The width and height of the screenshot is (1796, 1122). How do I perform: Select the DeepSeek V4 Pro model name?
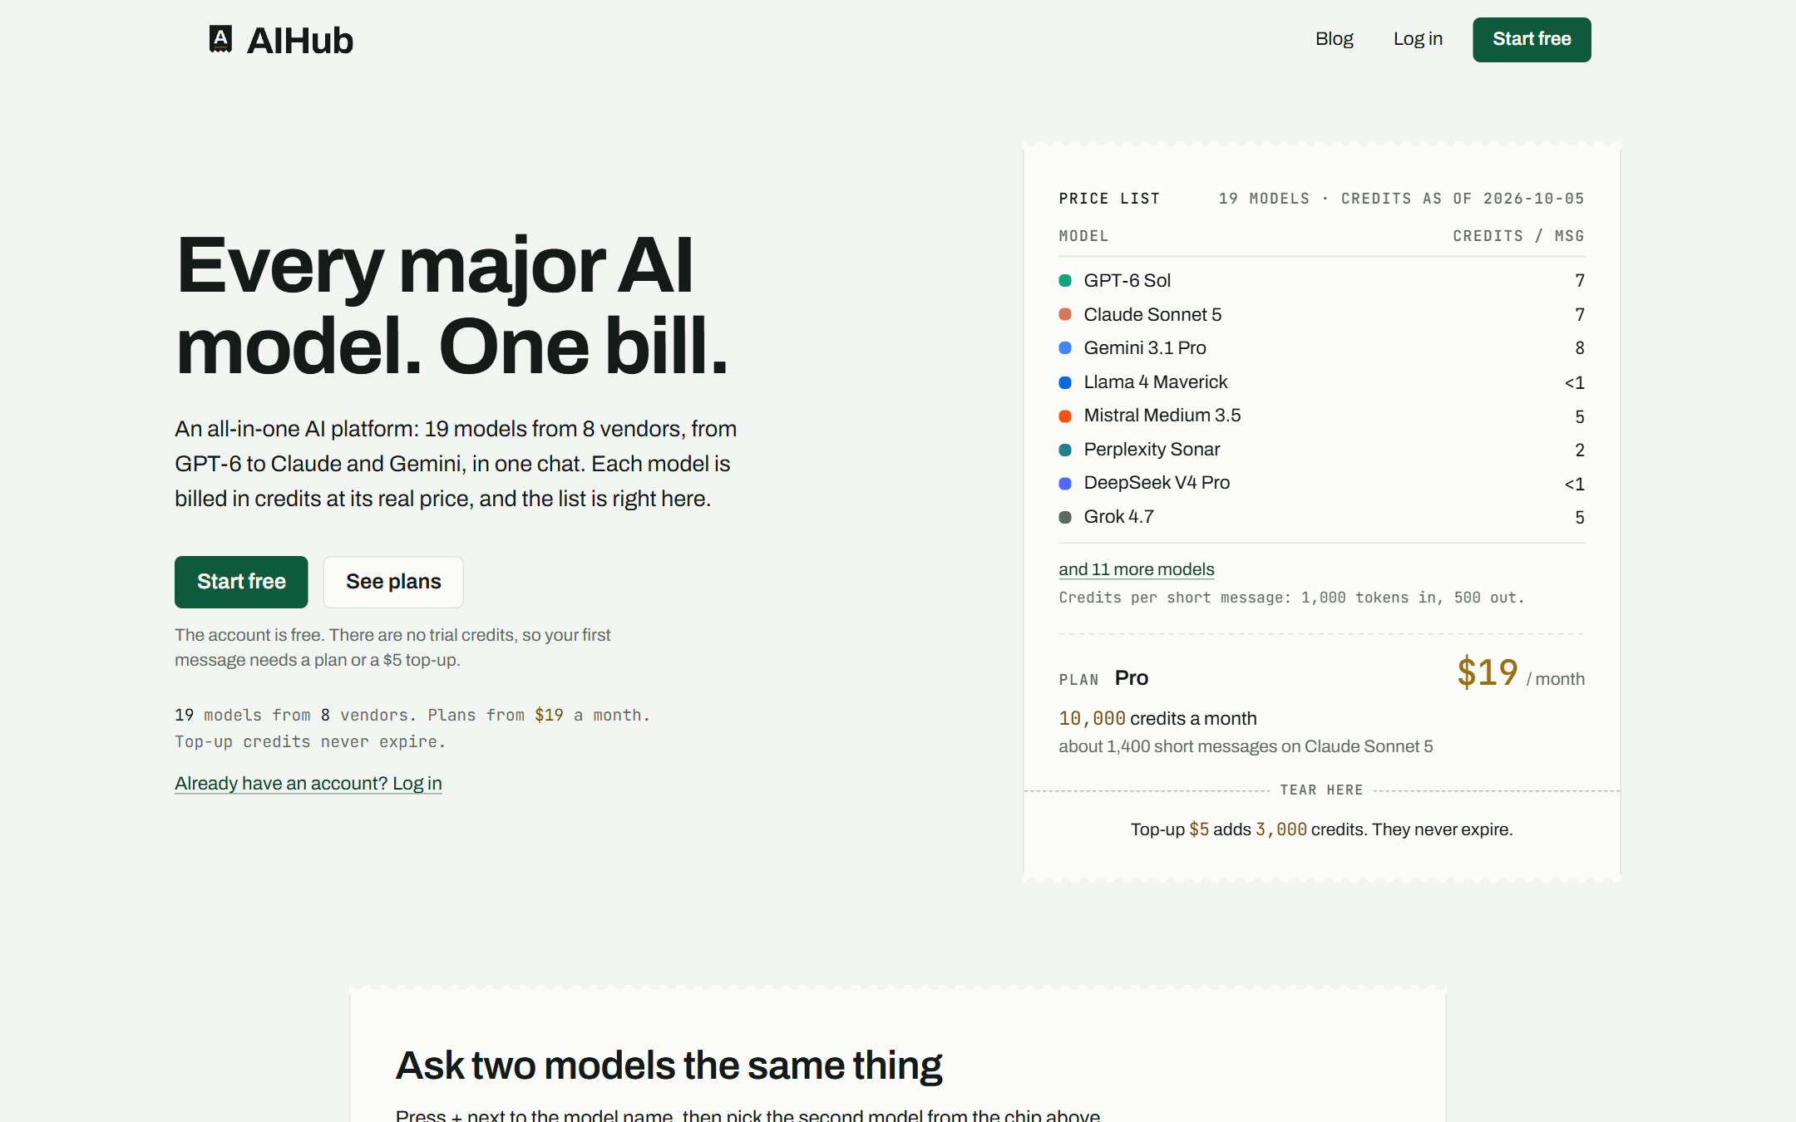click(1157, 483)
